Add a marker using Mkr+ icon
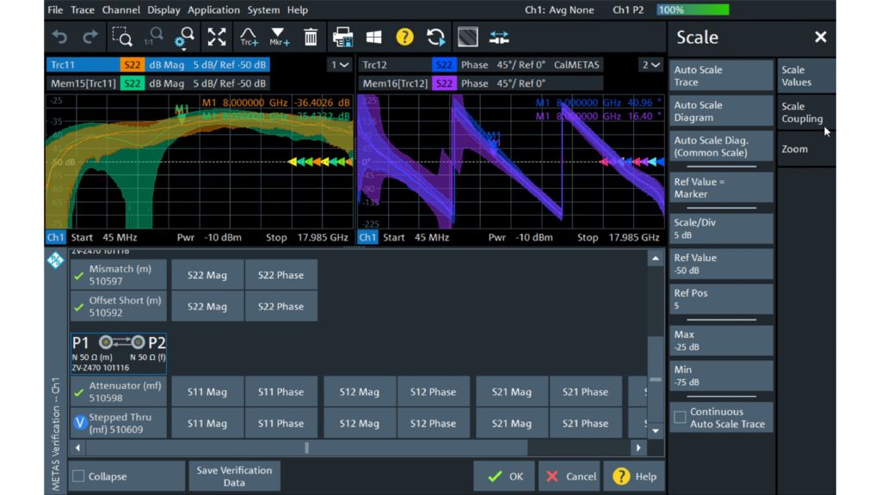The width and height of the screenshot is (881, 495). [280, 37]
